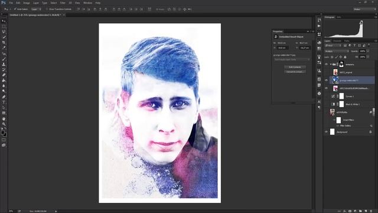
Task: Open the layer filter Kind dropdown
Action: coord(333,46)
